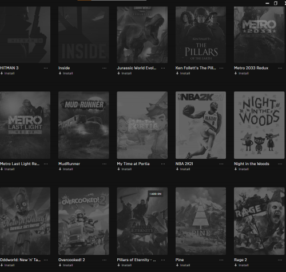Select The Pillars of the Earth cover
286x272 pixels.
click(201, 35)
